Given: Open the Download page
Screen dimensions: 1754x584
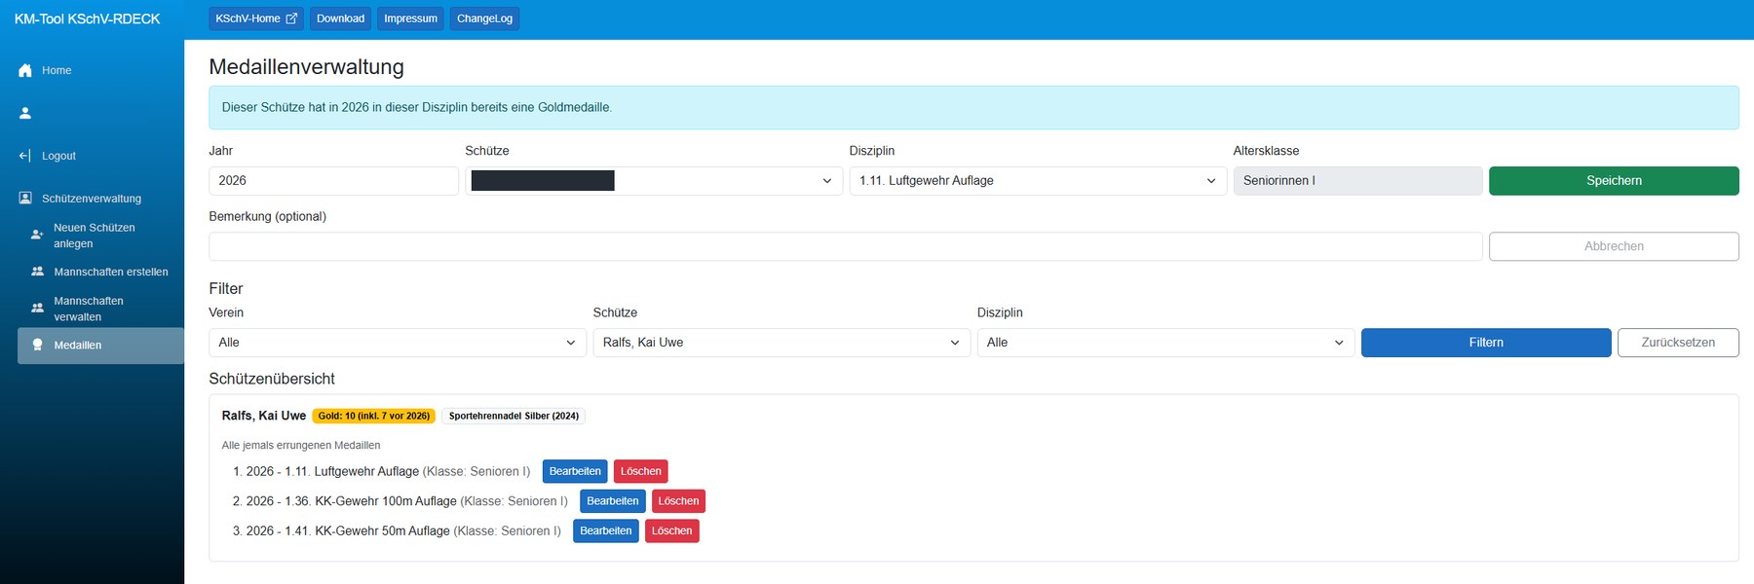Looking at the screenshot, I should (x=340, y=18).
